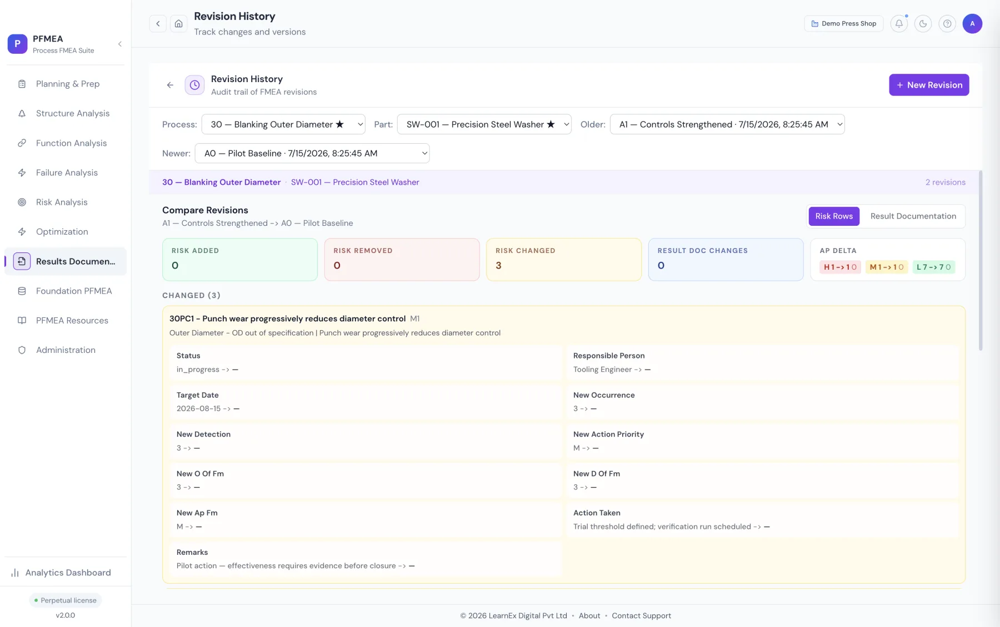This screenshot has height=627, width=1000.
Task: Click the "2 revisions" count text
Action: click(945, 183)
